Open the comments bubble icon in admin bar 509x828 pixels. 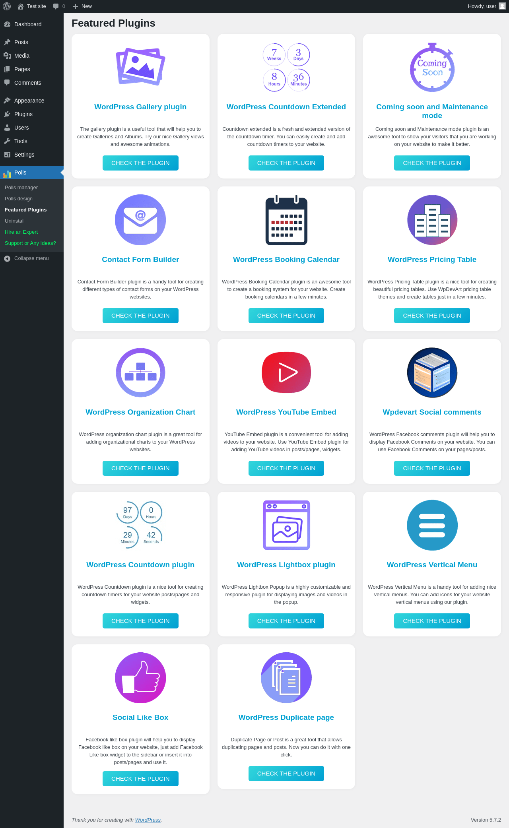pyautogui.click(x=56, y=6)
